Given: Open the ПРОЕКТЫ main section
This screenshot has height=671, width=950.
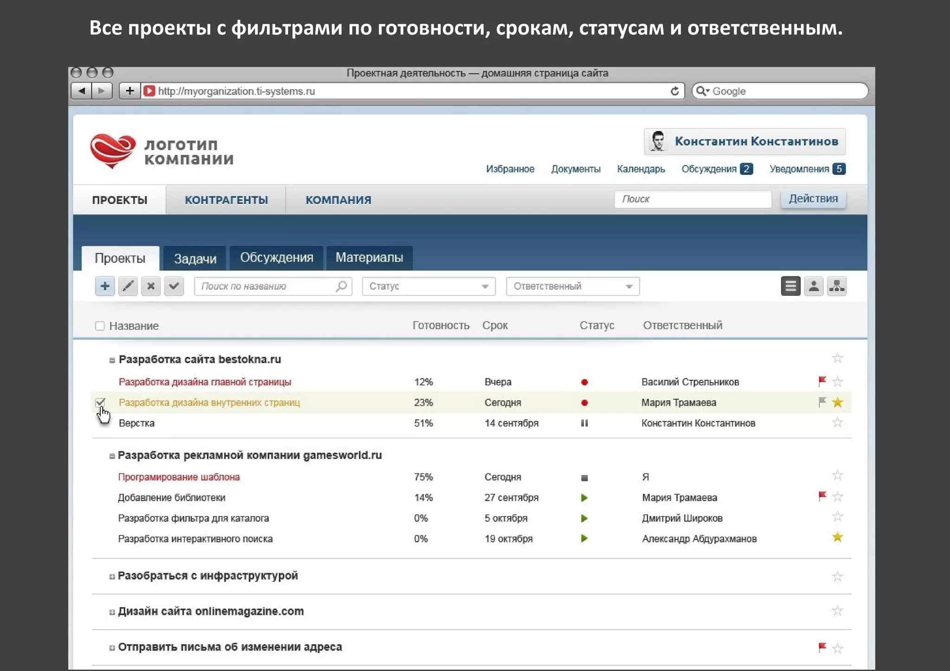Looking at the screenshot, I should pyautogui.click(x=120, y=200).
